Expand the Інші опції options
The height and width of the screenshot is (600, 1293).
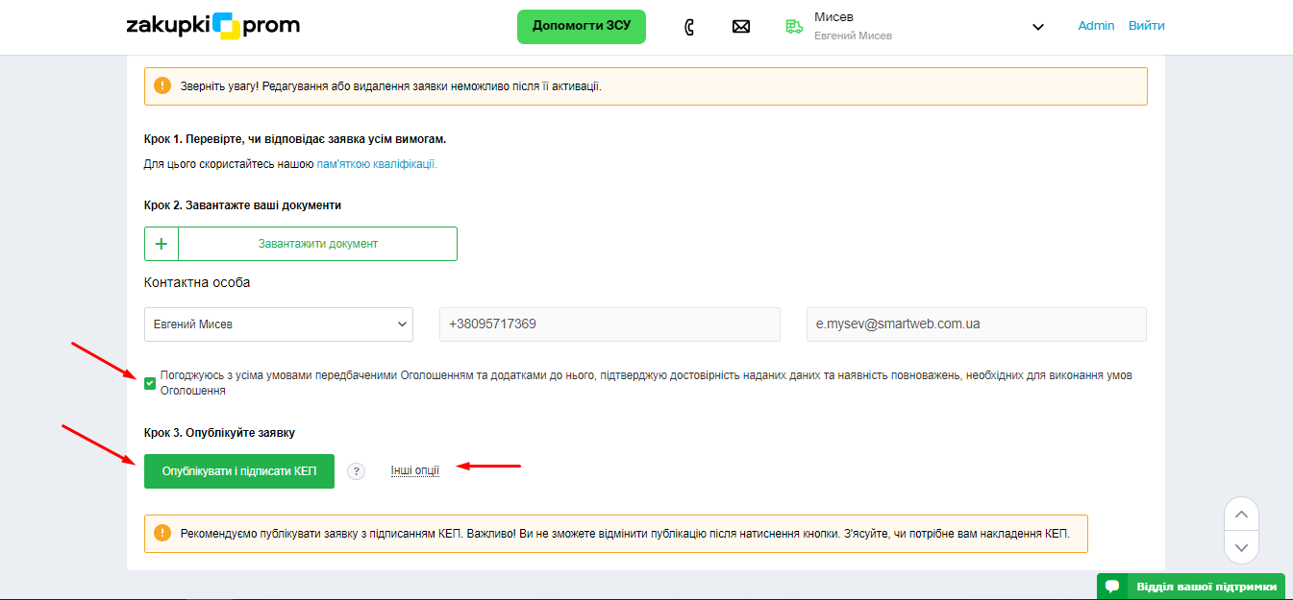click(414, 470)
